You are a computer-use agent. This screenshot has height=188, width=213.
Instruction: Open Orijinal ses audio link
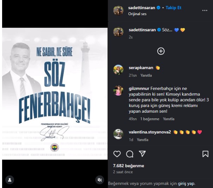pos(137,14)
